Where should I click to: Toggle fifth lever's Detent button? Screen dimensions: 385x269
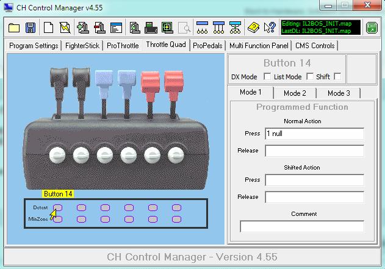pyautogui.click(x=153, y=207)
